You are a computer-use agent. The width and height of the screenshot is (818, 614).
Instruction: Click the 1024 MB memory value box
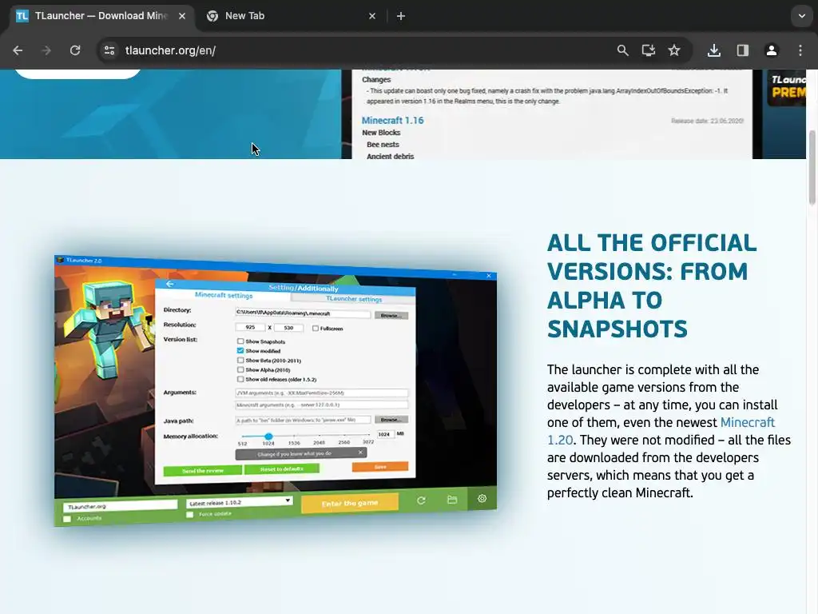pos(384,434)
